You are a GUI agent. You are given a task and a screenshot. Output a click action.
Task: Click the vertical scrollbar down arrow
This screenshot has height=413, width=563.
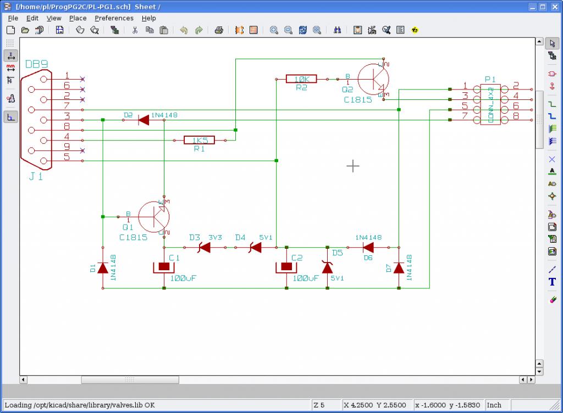540,371
